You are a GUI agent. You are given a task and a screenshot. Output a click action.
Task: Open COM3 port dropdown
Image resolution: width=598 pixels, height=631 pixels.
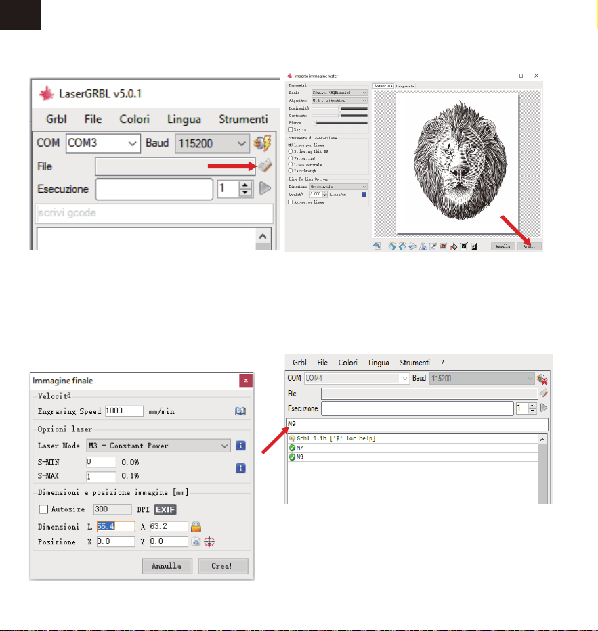point(103,143)
